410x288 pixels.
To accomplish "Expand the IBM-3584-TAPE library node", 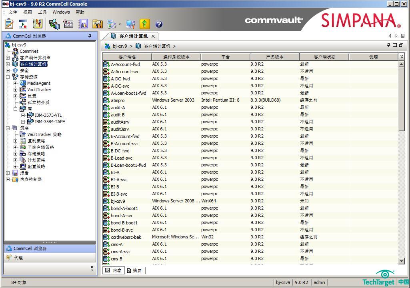I will coord(23,122).
